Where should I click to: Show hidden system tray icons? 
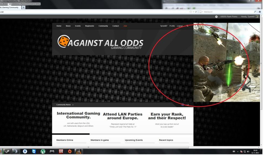[x=238, y=152]
